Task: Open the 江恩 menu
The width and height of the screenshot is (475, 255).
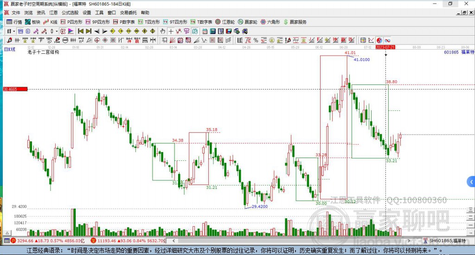Action: [53, 13]
